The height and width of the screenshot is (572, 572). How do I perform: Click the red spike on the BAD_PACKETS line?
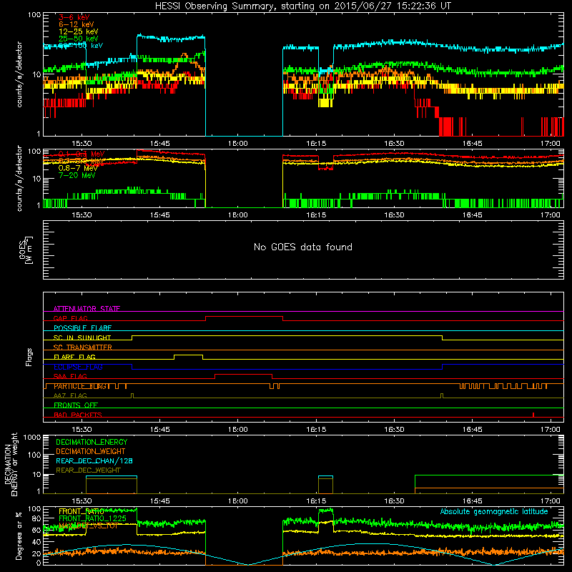533,415
